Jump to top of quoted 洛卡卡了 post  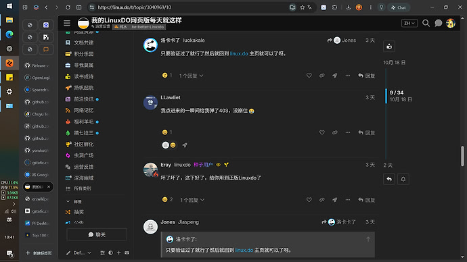368,239
